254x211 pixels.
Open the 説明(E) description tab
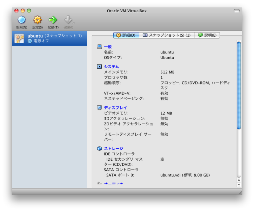[207, 35]
